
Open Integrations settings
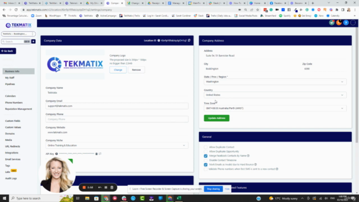point(12,153)
